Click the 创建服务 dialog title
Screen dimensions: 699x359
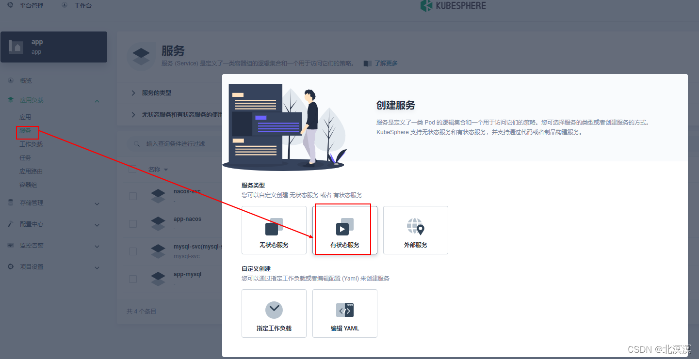click(396, 105)
